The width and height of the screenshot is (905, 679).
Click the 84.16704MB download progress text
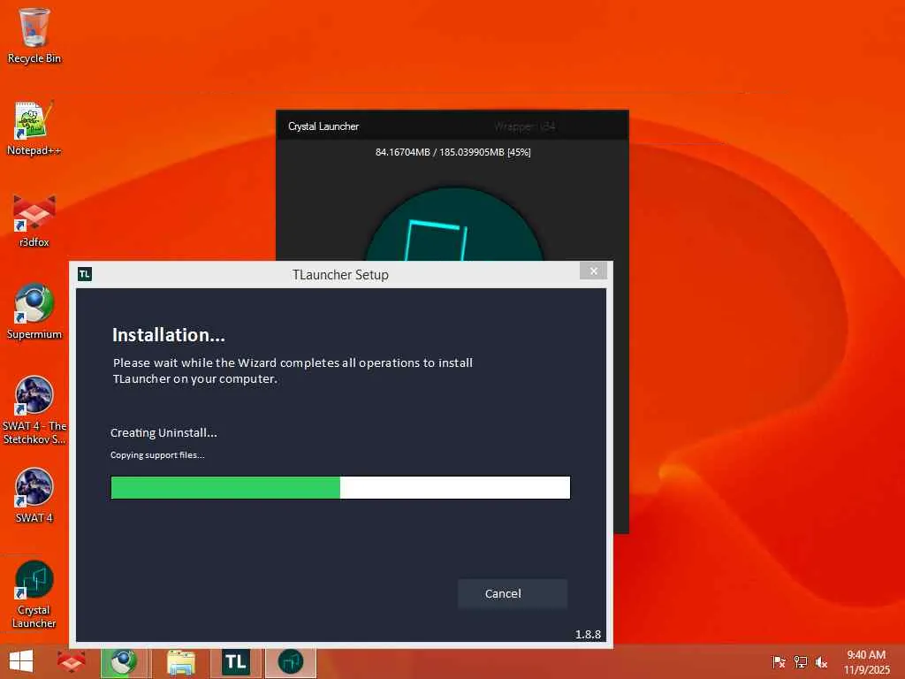[x=453, y=152]
